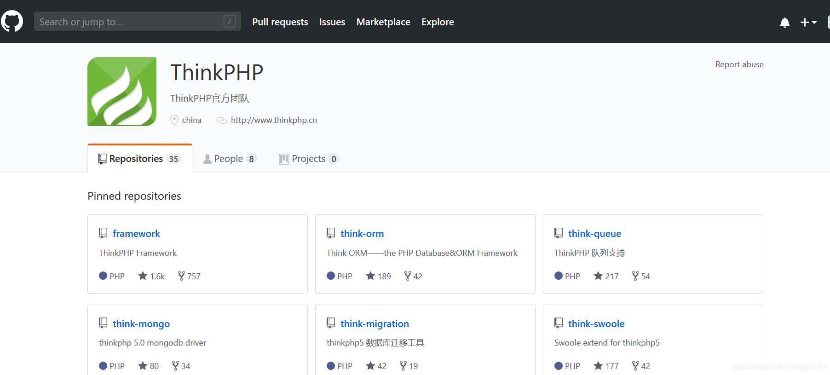
Task: Open the http://www.thinkphp.cn website link
Action: 274,120
